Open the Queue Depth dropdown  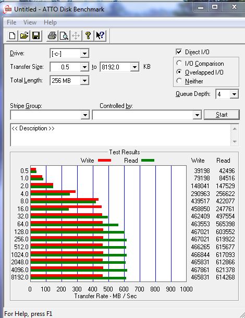point(234,94)
